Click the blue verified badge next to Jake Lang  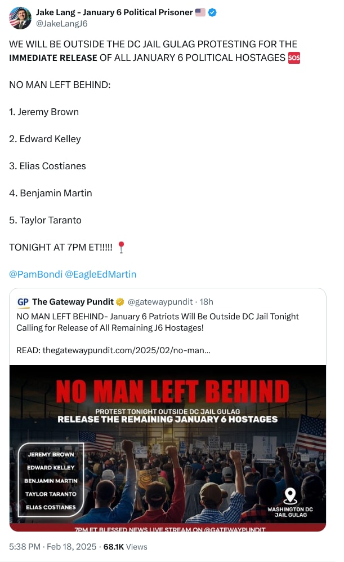click(x=212, y=12)
